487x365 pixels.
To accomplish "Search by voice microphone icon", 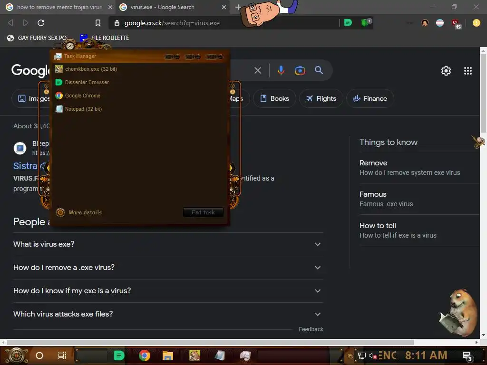I will (281, 70).
